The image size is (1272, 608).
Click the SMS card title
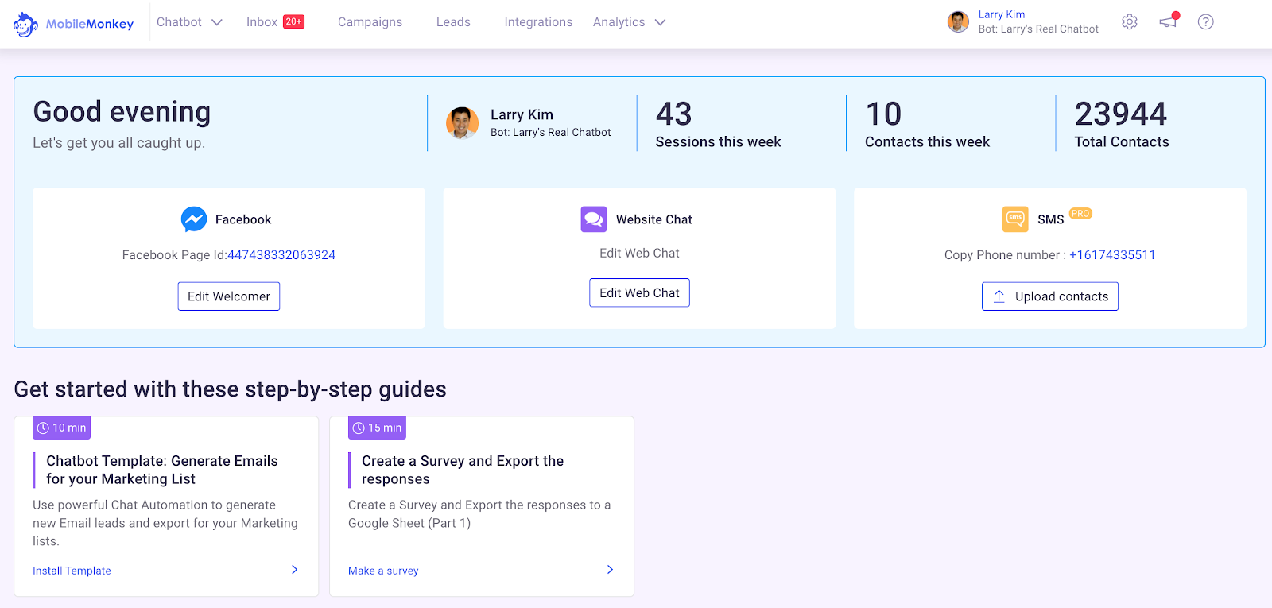(1050, 219)
